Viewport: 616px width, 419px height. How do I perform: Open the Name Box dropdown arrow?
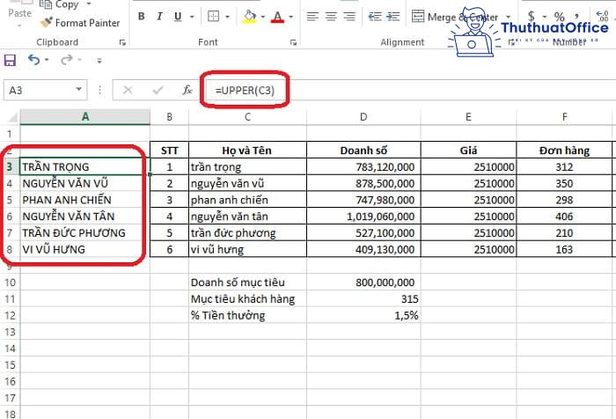tap(100, 90)
